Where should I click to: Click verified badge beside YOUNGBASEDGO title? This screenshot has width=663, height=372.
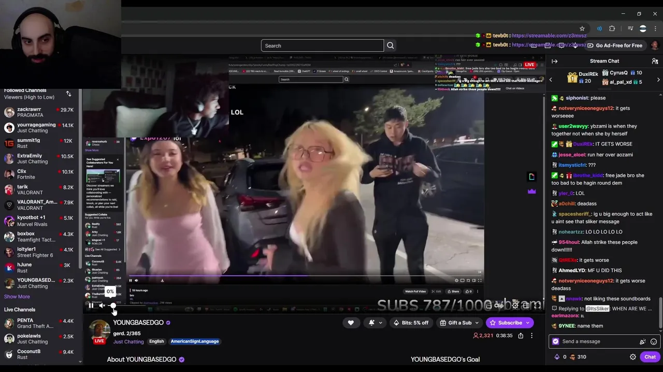168,323
